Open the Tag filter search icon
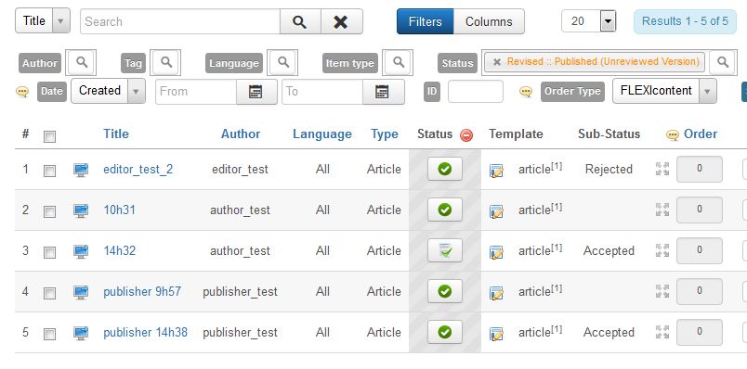Viewport: 747px width, 369px height. coord(165,62)
